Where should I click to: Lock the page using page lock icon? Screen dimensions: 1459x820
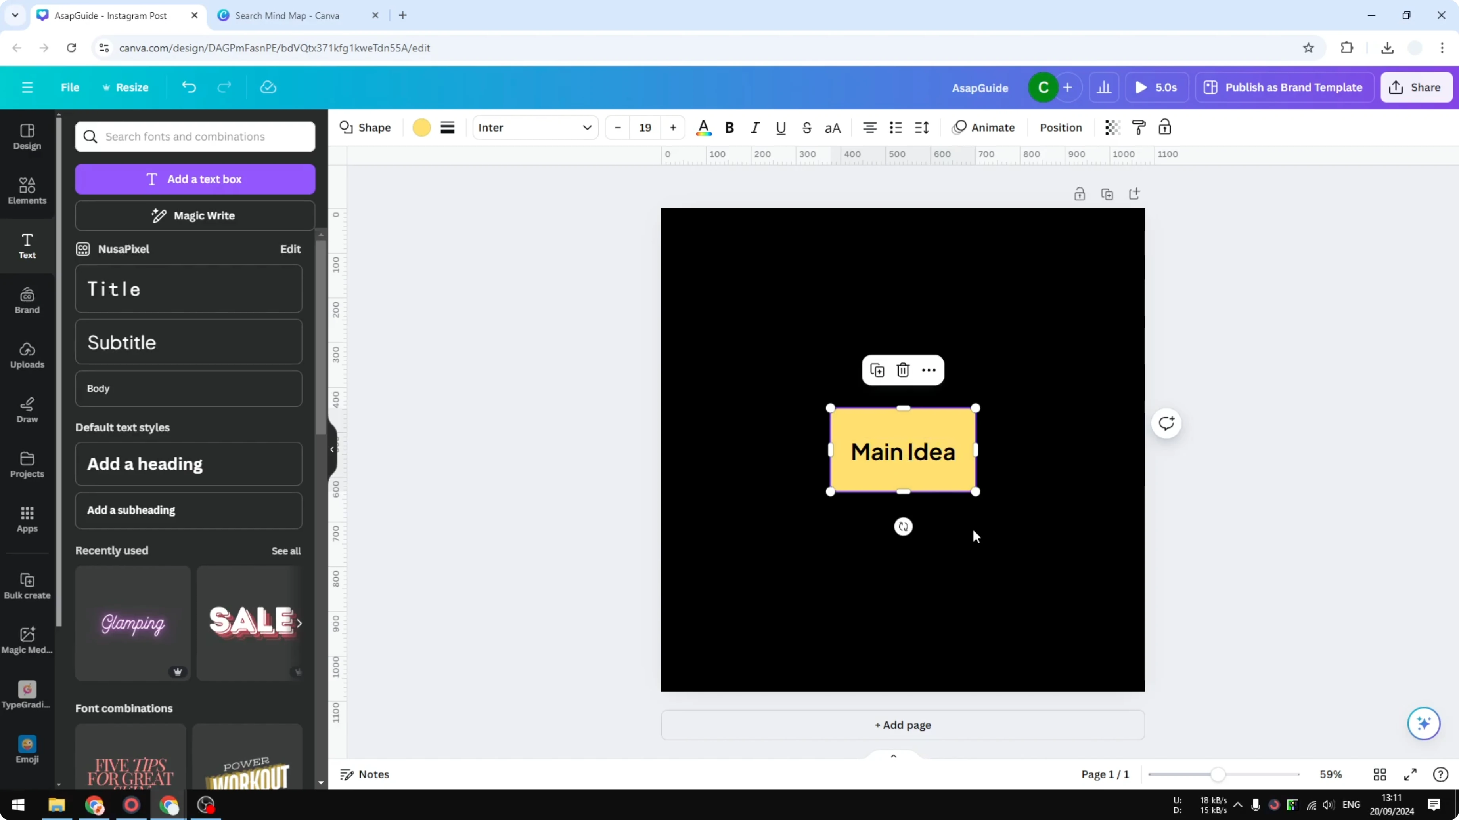[1080, 194]
